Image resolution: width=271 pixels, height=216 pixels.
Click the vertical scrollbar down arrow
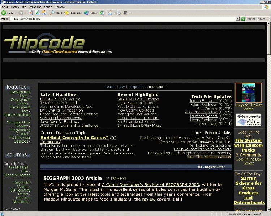click(x=269, y=210)
